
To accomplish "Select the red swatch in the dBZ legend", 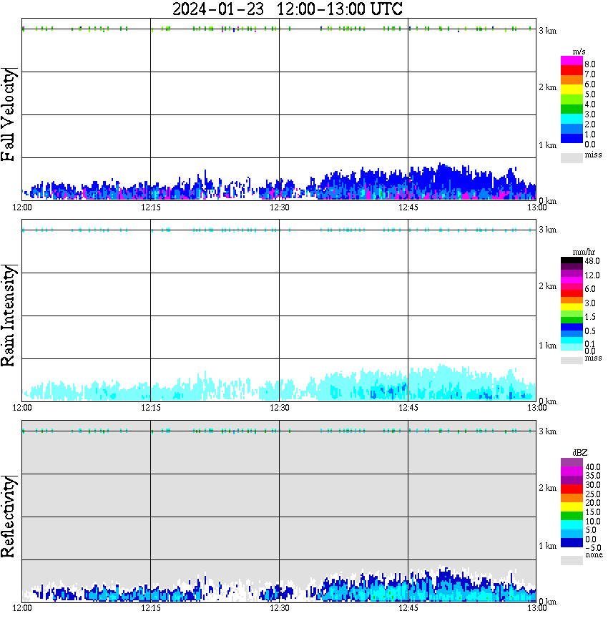I will pos(572,489).
